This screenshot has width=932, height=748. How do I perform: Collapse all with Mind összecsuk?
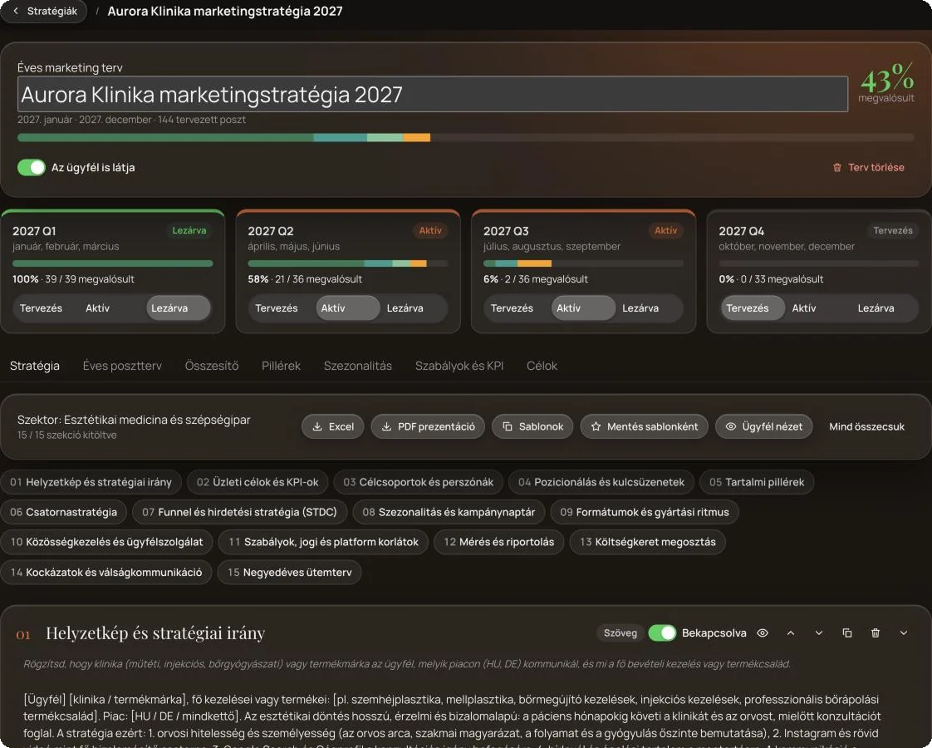[866, 426]
